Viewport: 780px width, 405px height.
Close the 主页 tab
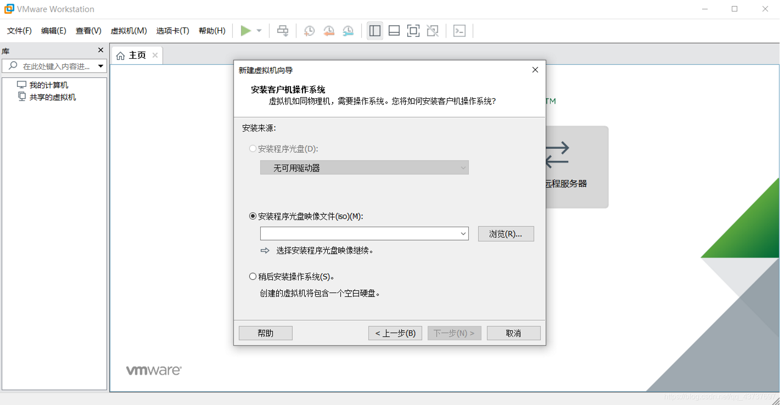coord(155,55)
